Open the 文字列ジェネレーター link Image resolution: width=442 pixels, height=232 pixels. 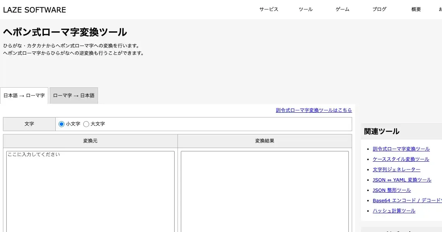(396, 169)
